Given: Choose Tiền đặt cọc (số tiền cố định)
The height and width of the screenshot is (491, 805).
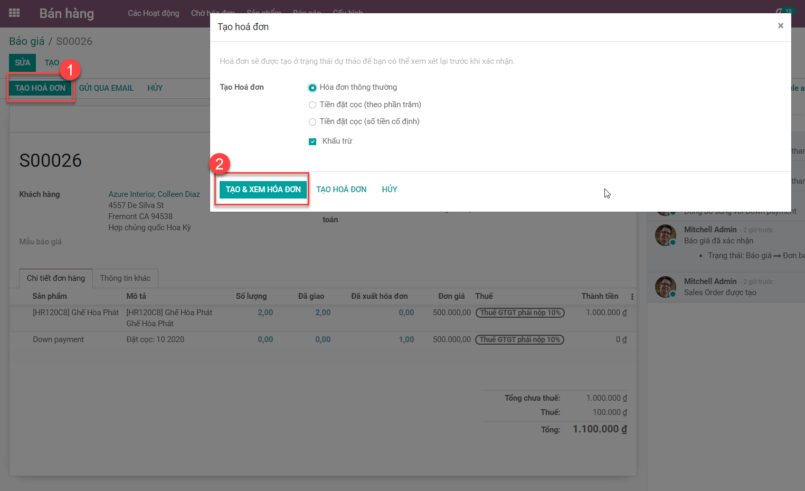Looking at the screenshot, I should tap(312, 122).
